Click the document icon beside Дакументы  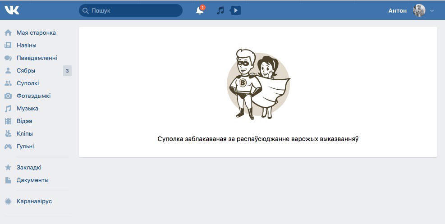coord(8,180)
